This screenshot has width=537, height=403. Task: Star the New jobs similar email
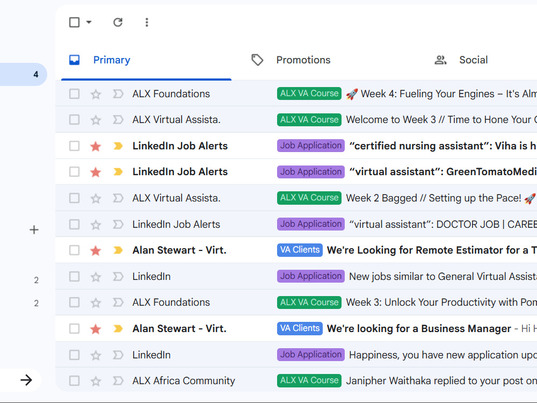[96, 277]
